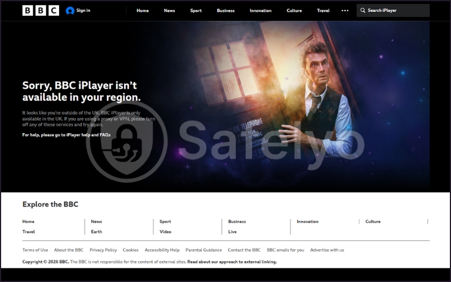Open Travel in top navigation
This screenshot has height=282, width=451.
(323, 11)
